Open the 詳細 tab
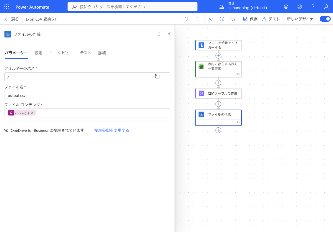Image resolution: width=333 pixels, height=232 pixels. click(102, 53)
